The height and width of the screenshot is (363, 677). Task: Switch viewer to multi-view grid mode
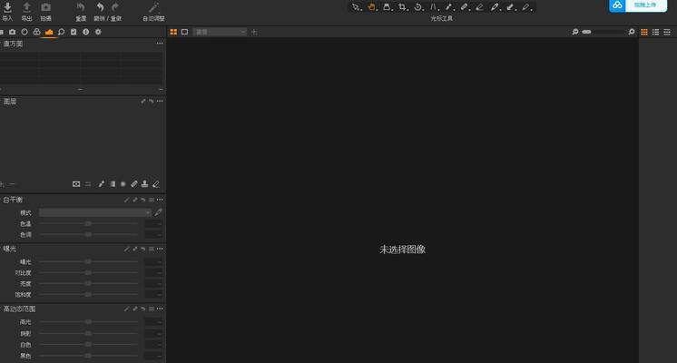click(173, 32)
